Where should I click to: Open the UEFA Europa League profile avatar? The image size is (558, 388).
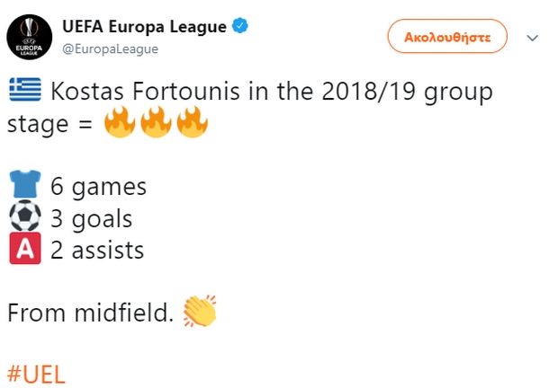(x=29, y=37)
